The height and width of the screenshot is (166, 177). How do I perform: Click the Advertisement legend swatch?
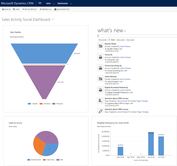[x=29, y=160]
